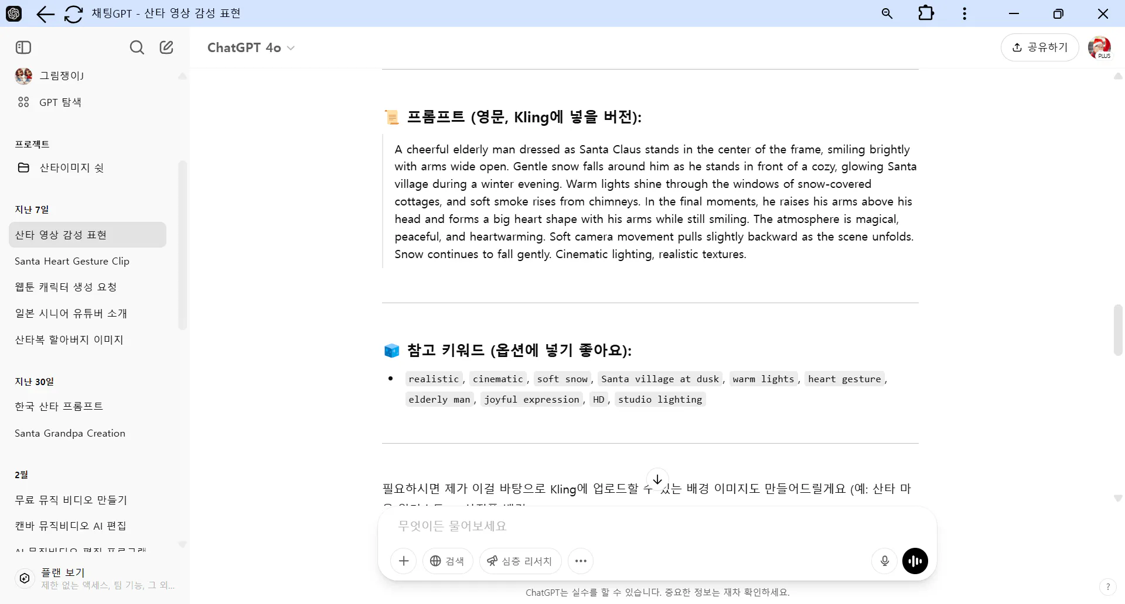Screen dimensions: 1125x604
Task: Click the 공유하기 share button
Action: tap(1040, 47)
